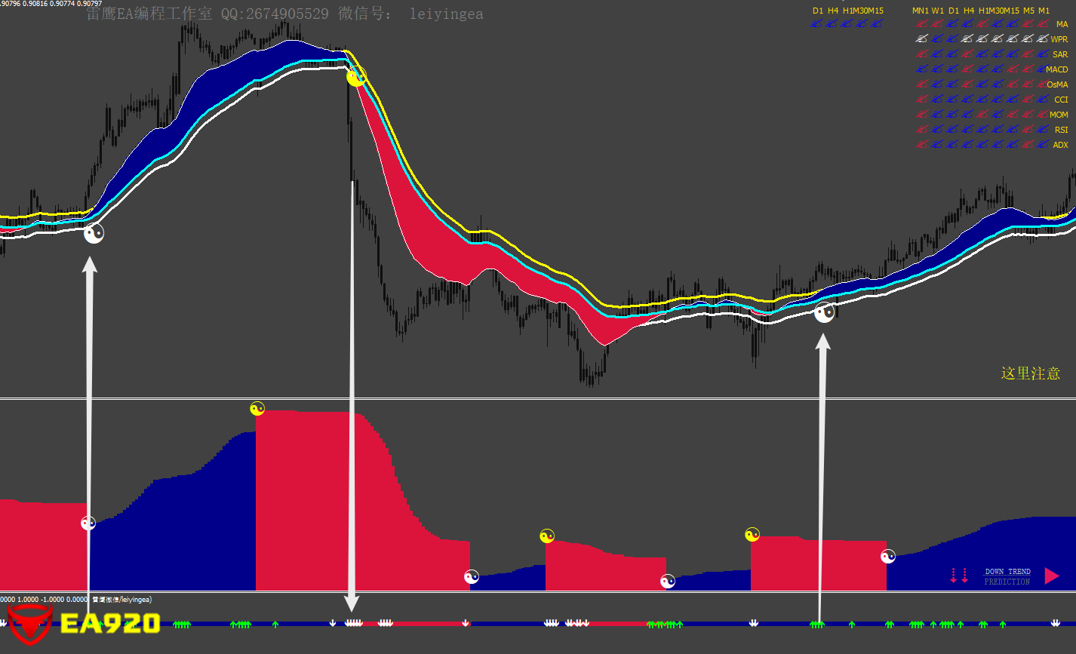Click the WPR row signal icon under M1

(x=1044, y=39)
